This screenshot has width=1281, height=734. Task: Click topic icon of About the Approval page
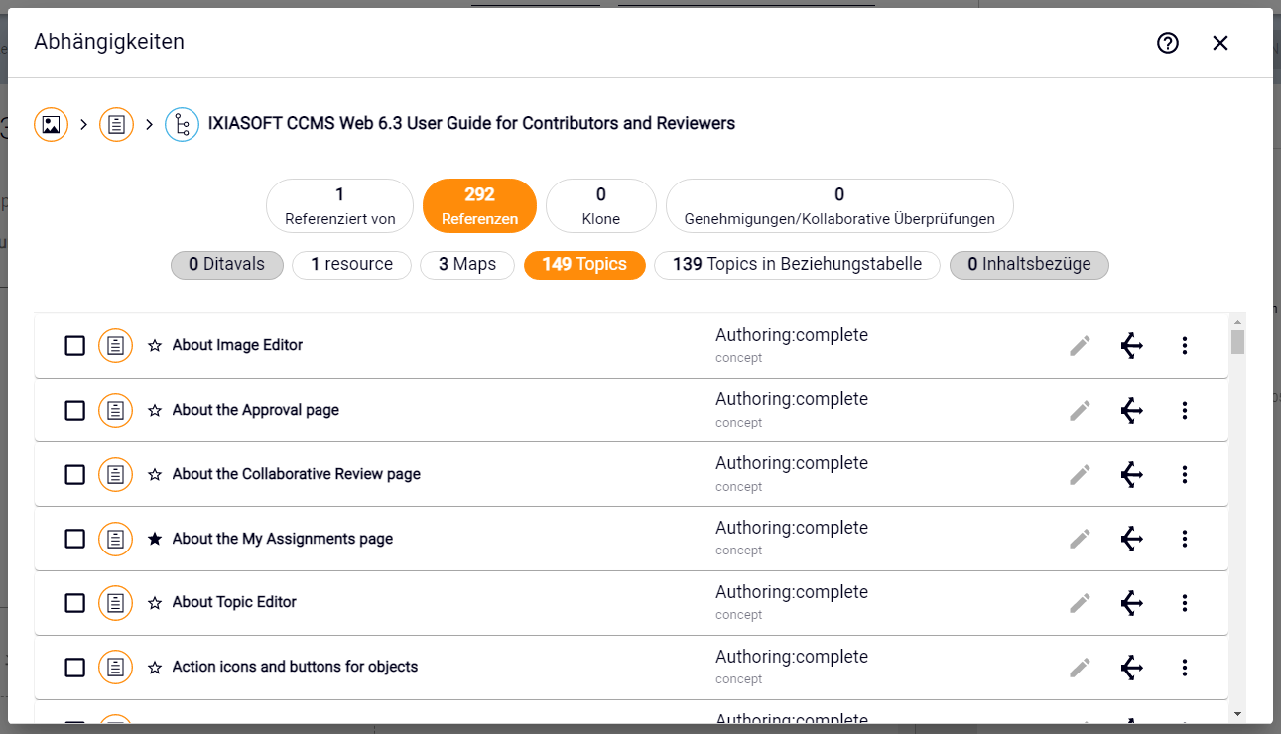[x=116, y=411]
